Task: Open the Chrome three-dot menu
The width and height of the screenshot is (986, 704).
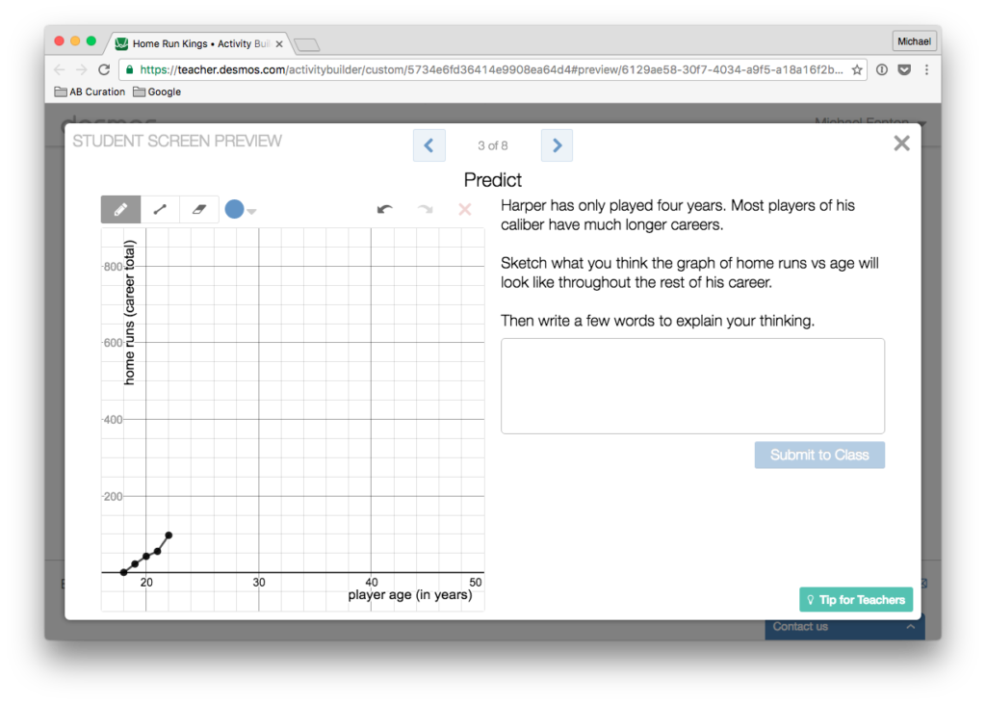Action: [926, 70]
